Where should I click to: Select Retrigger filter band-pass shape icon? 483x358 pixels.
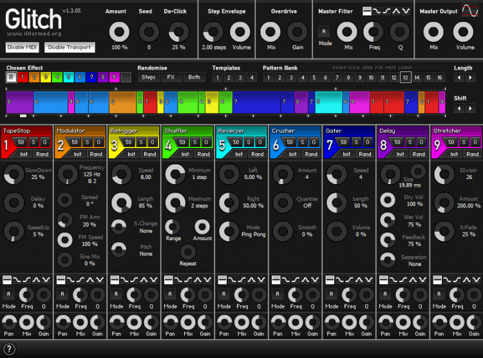144,279
